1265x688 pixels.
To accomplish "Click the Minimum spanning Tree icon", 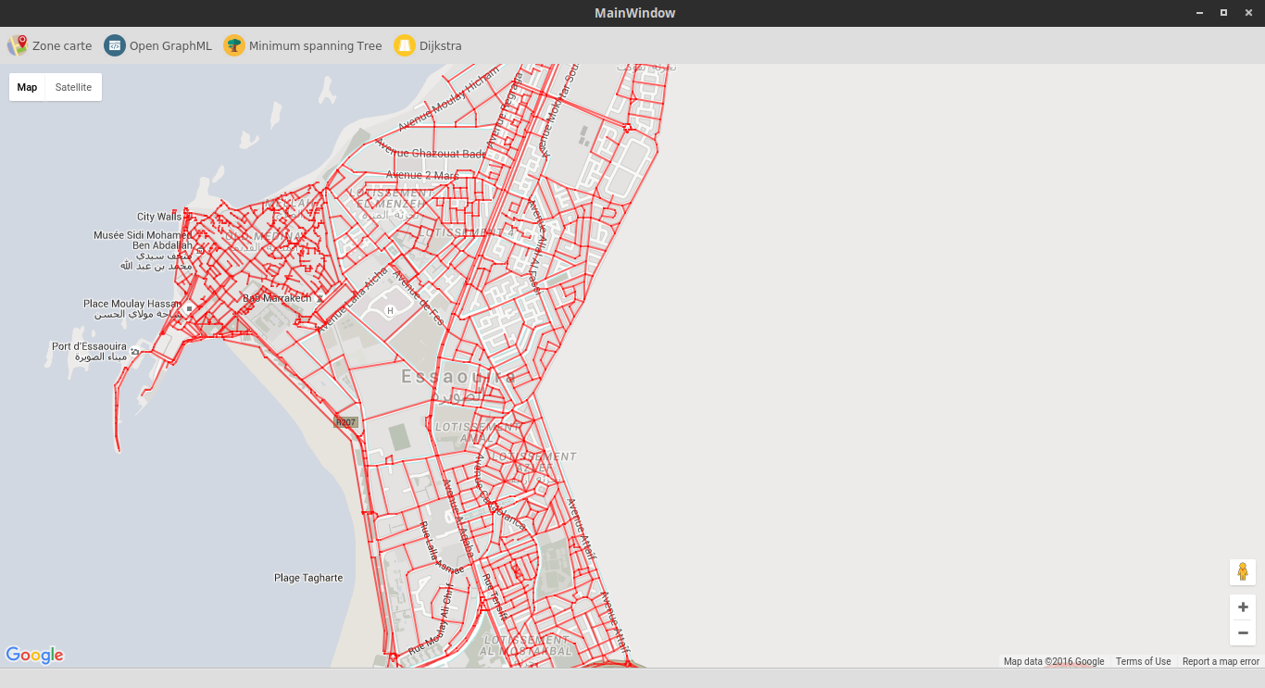I will tap(234, 45).
